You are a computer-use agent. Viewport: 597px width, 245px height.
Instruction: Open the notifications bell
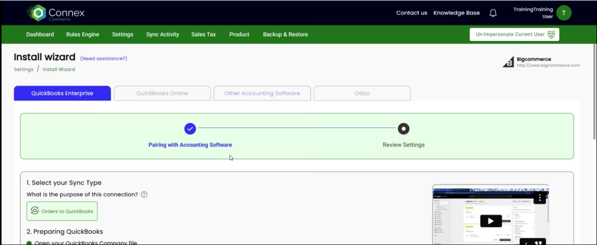pyautogui.click(x=493, y=13)
